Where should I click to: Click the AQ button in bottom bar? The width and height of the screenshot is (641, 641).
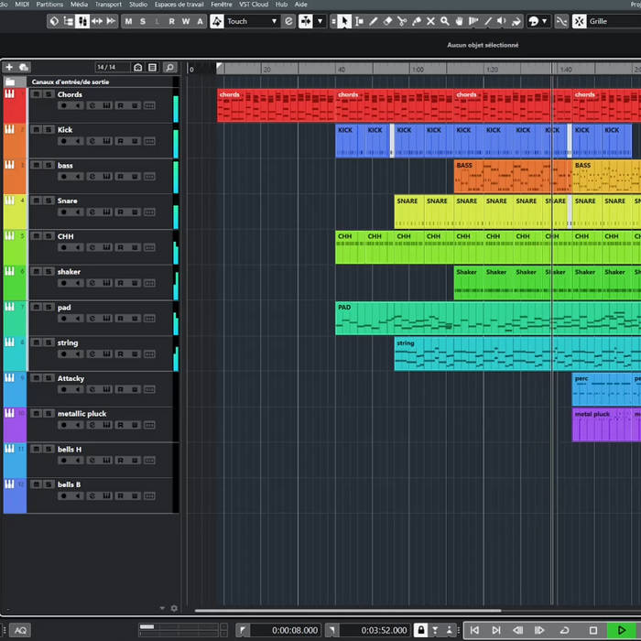[19, 630]
